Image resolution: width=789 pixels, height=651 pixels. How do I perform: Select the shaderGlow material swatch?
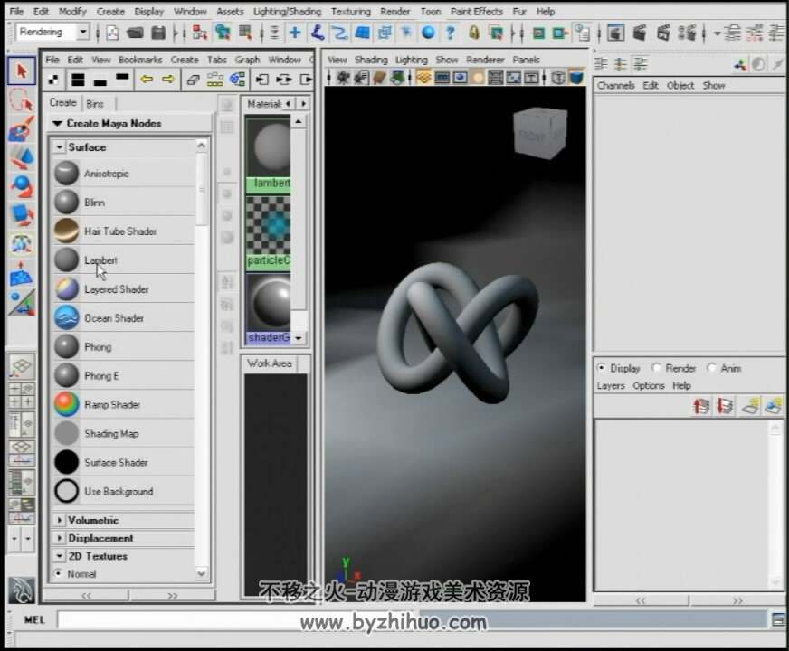coord(268,308)
